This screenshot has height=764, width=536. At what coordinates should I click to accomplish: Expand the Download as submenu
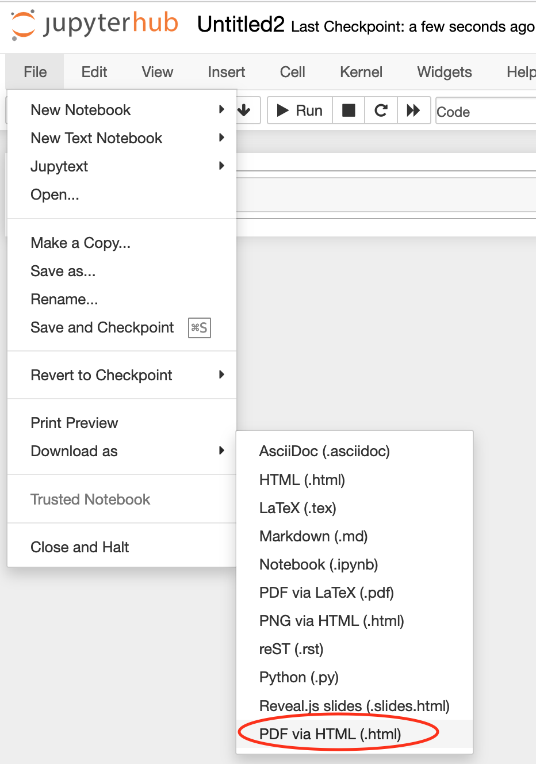pos(74,451)
